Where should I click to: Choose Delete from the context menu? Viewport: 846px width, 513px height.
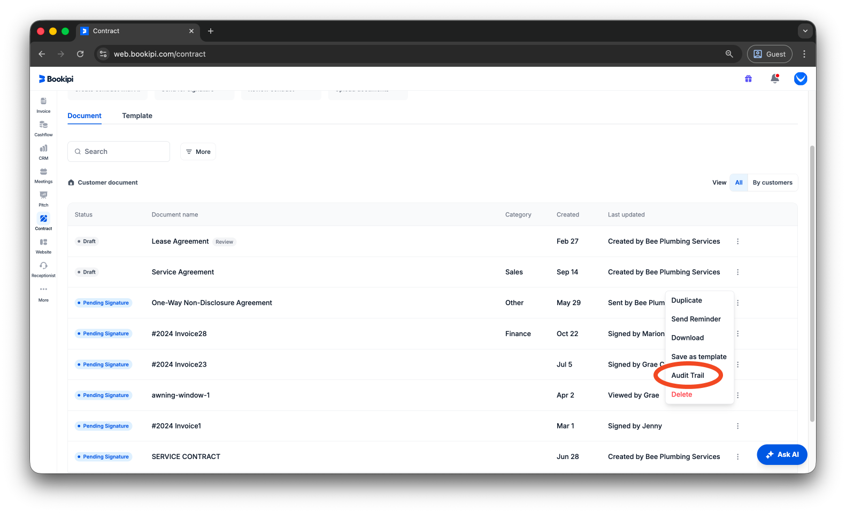(x=681, y=394)
